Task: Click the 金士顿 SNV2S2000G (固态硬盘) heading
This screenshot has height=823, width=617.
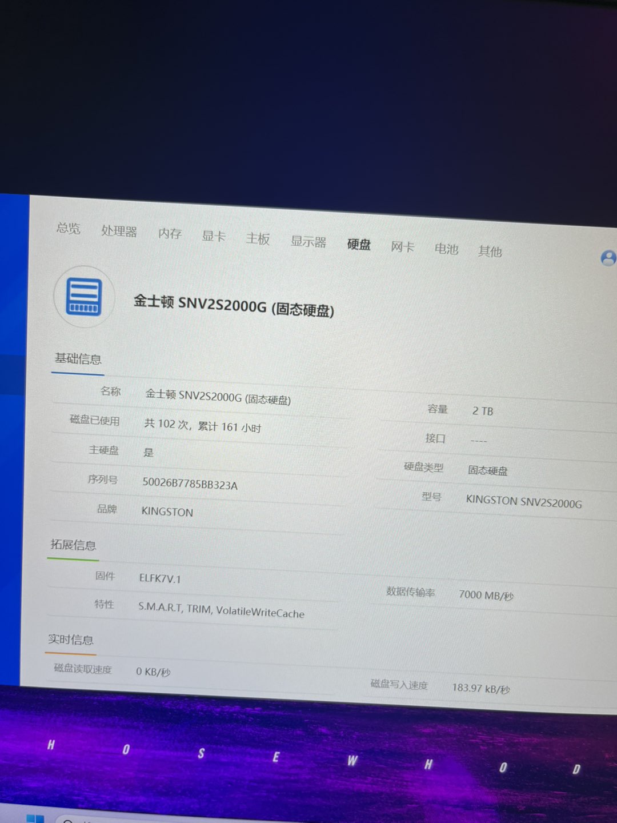Action: (234, 305)
